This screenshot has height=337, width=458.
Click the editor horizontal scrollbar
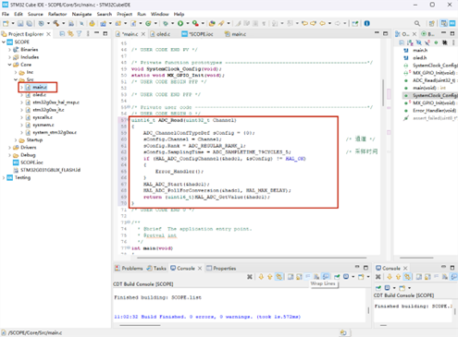pos(252,258)
